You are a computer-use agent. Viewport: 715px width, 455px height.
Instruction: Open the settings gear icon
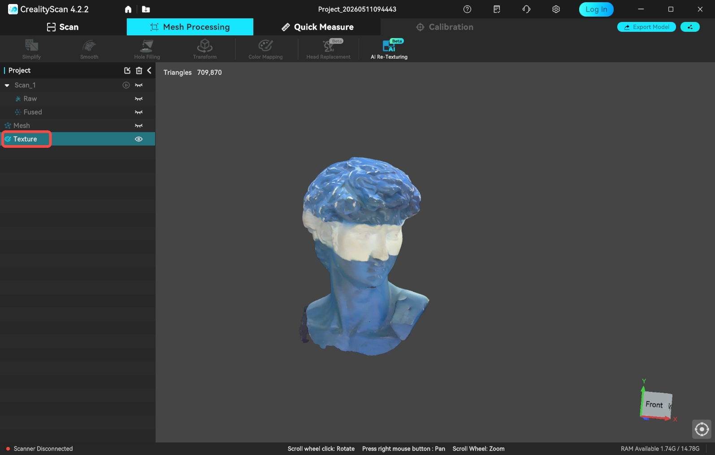pyautogui.click(x=556, y=9)
